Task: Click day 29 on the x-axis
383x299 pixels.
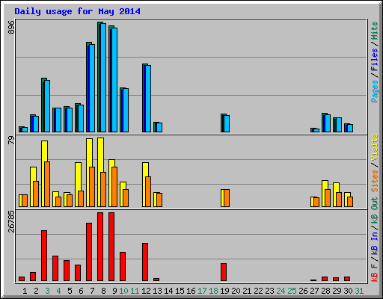Action: pos(337,291)
